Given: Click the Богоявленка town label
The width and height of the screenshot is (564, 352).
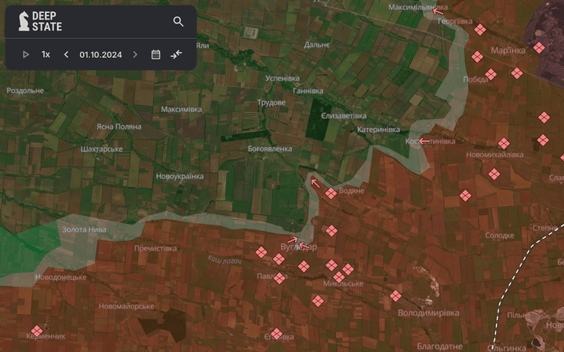Looking at the screenshot, I should 270,149.
